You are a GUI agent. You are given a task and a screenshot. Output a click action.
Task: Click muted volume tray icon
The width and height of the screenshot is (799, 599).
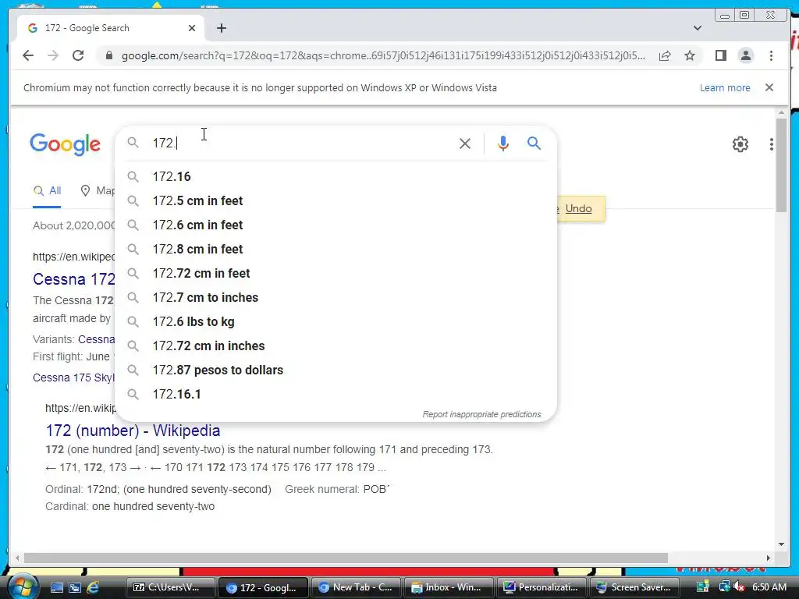739,587
